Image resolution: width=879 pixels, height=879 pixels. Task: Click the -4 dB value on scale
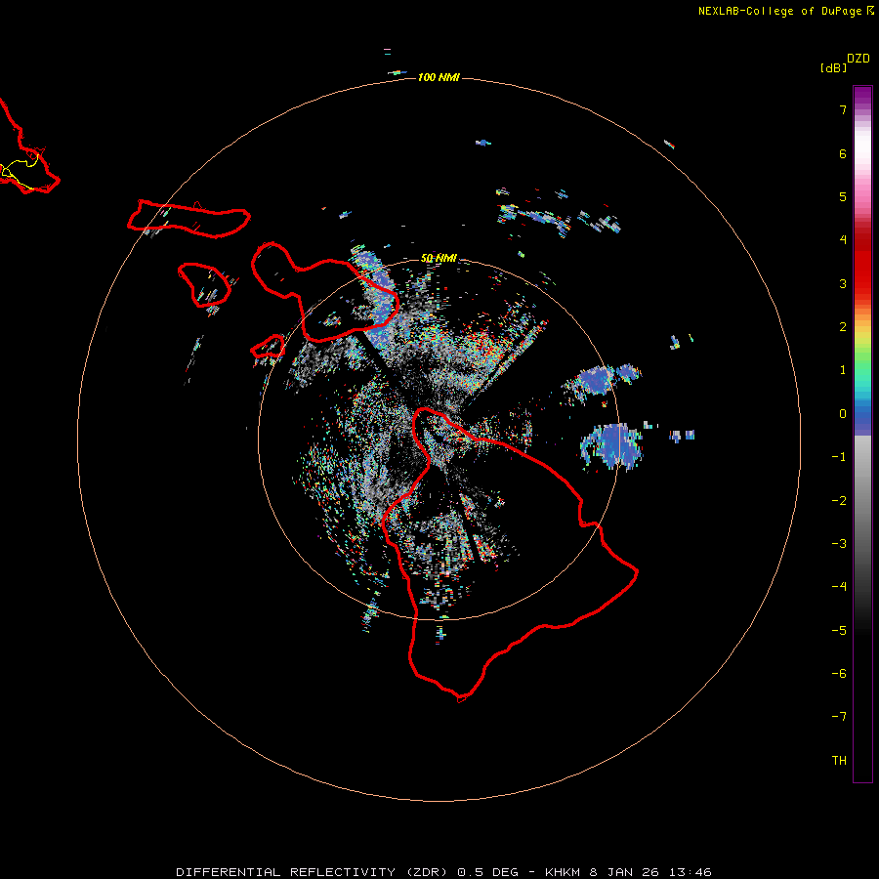[839, 587]
